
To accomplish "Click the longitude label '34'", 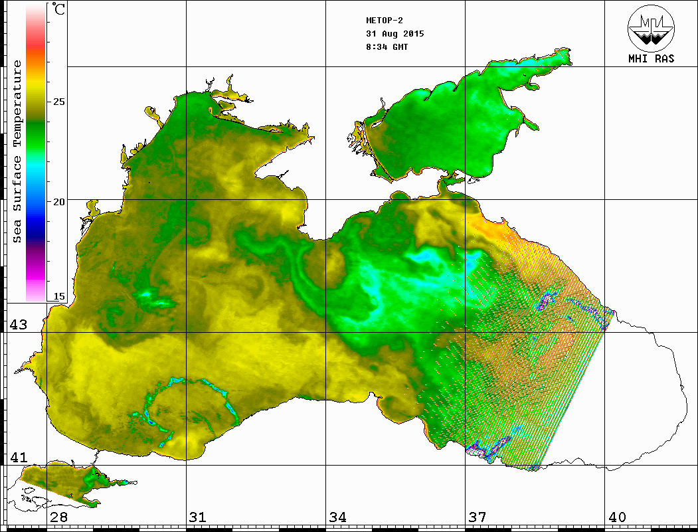I will [x=338, y=517].
